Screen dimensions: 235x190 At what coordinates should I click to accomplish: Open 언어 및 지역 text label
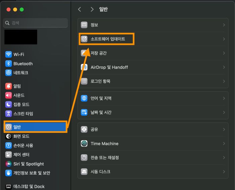tap(101, 98)
